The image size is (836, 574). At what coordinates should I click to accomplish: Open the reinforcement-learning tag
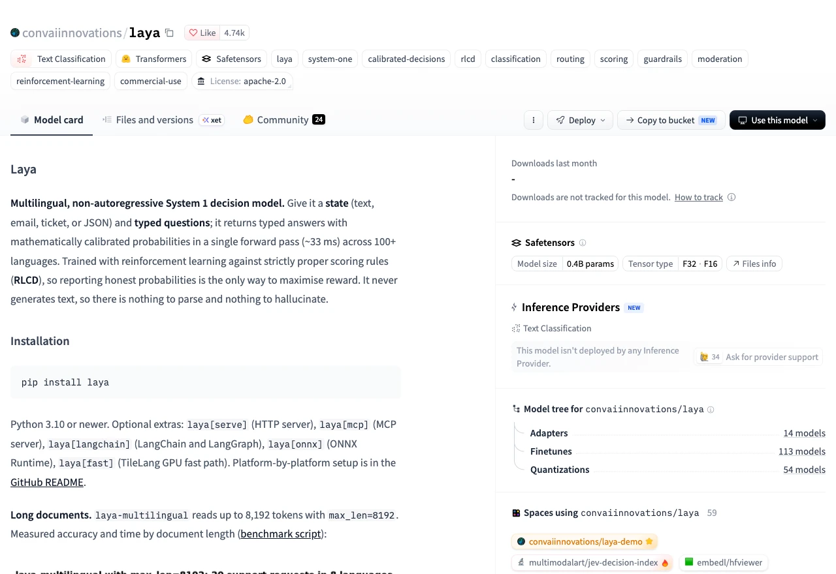click(61, 81)
